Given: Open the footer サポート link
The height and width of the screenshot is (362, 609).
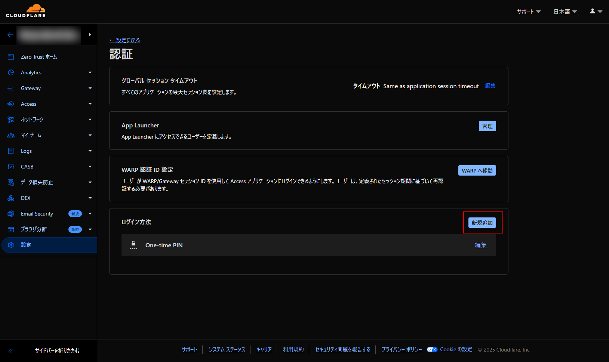Looking at the screenshot, I should 190,350.
